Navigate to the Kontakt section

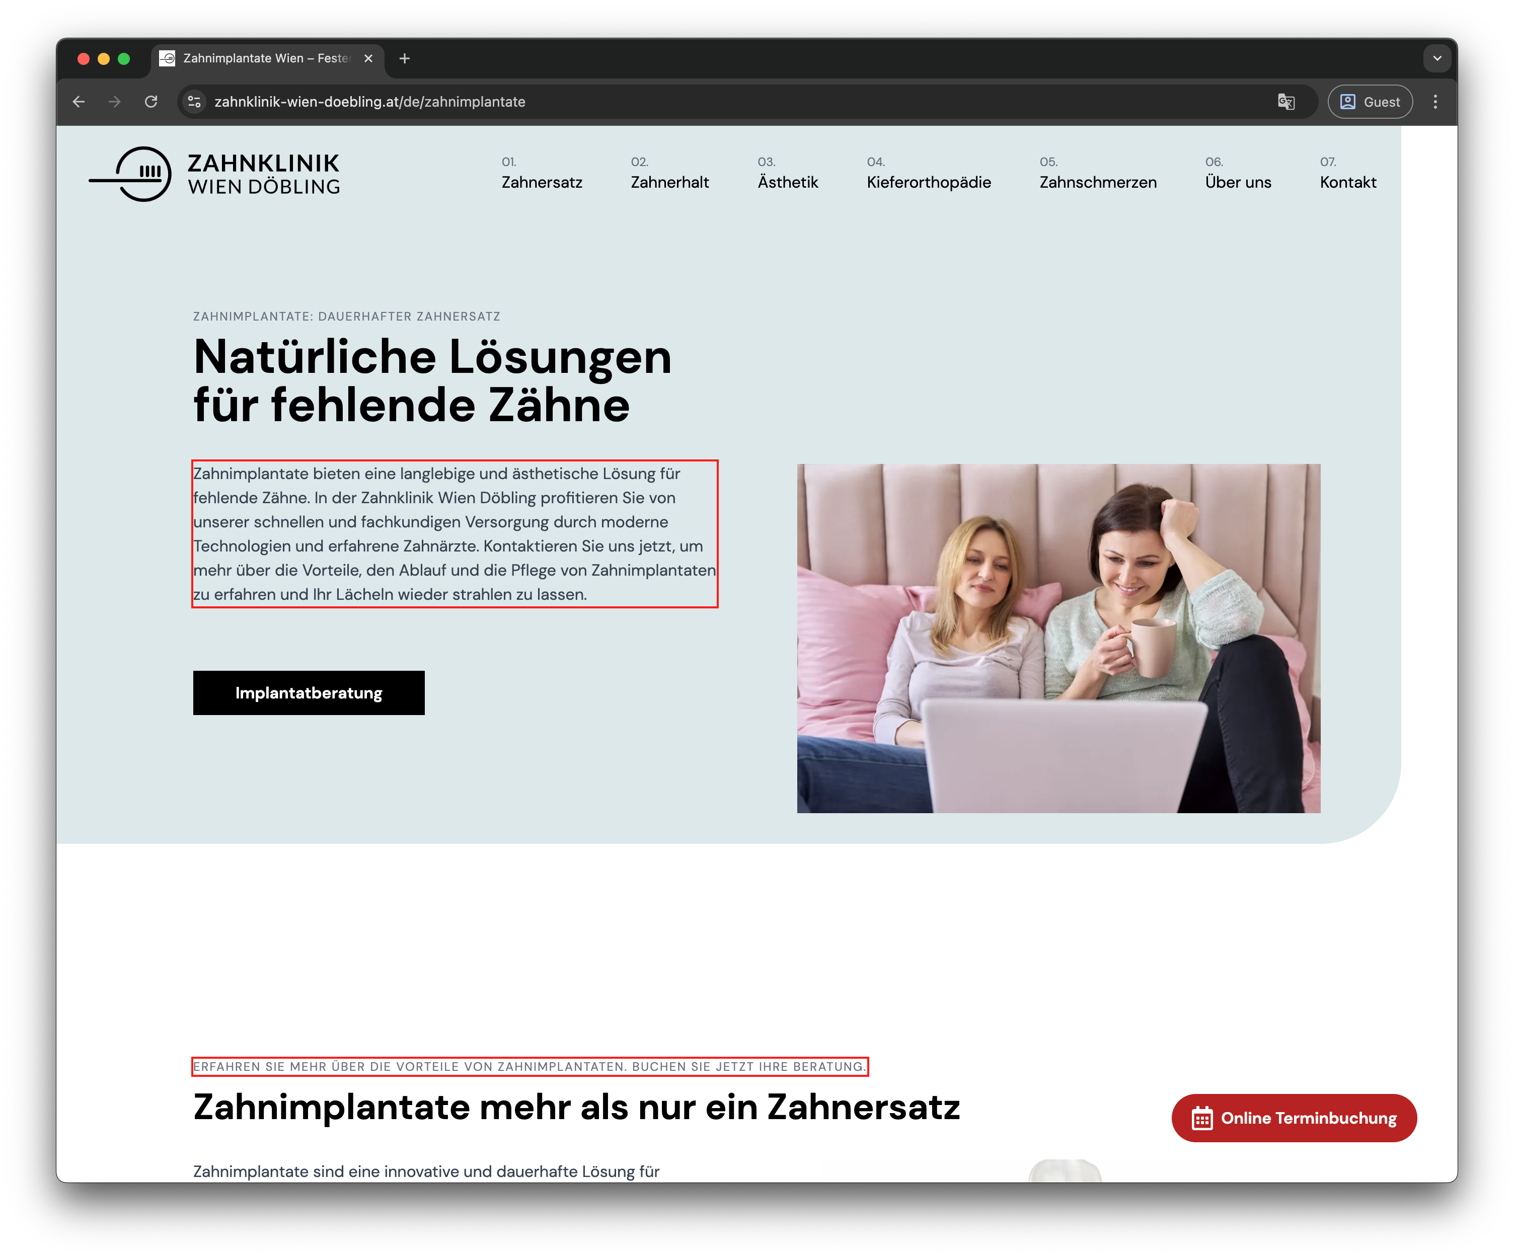click(x=1348, y=182)
